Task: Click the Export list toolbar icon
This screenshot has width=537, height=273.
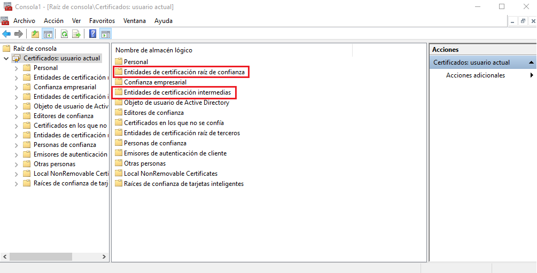Action: [x=76, y=34]
